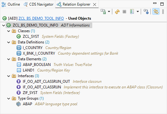Click the gray stop icon
Screen dimensions: 167x114
point(124,12)
